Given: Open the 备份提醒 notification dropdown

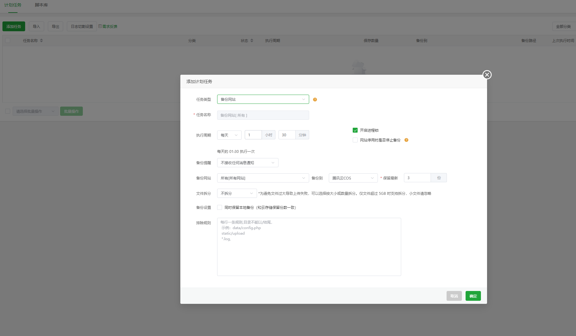Looking at the screenshot, I should [x=248, y=163].
